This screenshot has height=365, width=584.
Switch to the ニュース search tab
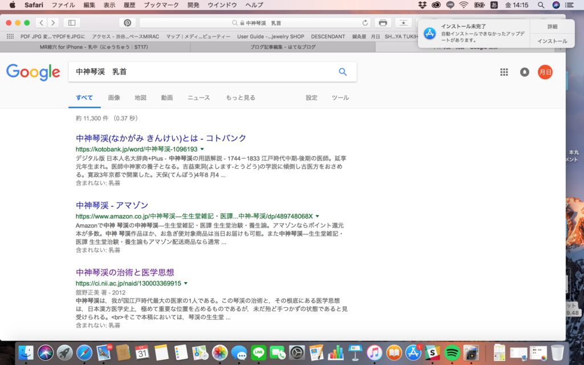[x=198, y=98]
